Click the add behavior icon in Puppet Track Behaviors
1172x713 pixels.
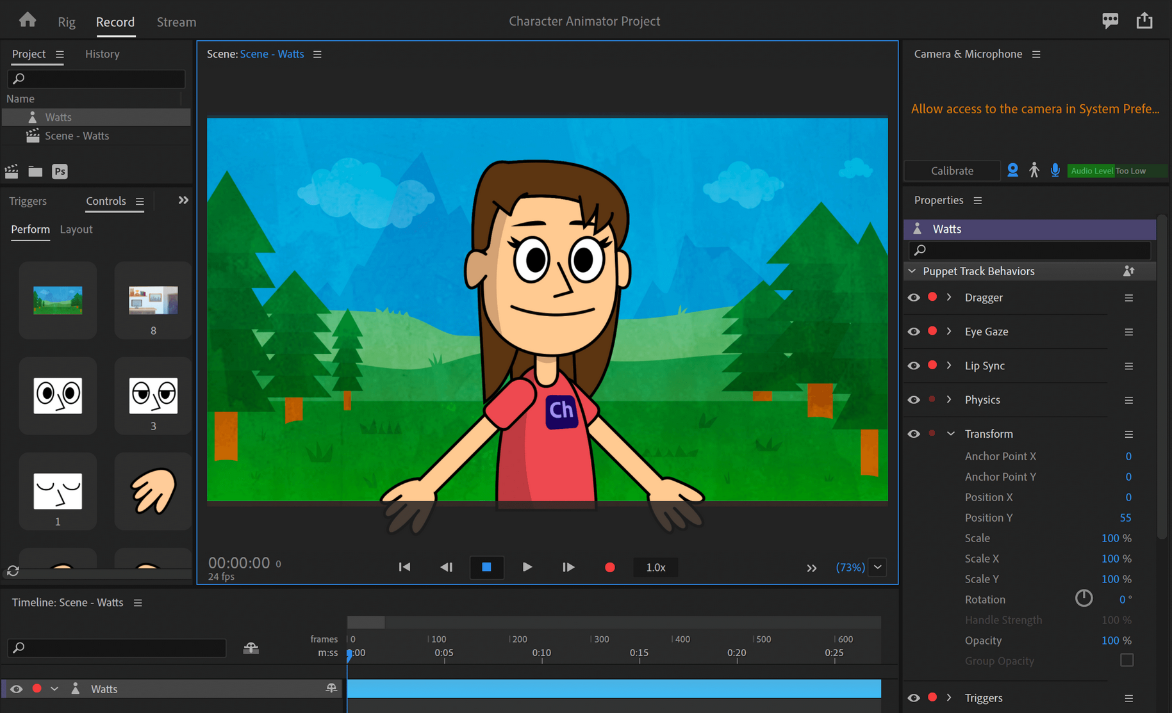pyautogui.click(x=1128, y=271)
